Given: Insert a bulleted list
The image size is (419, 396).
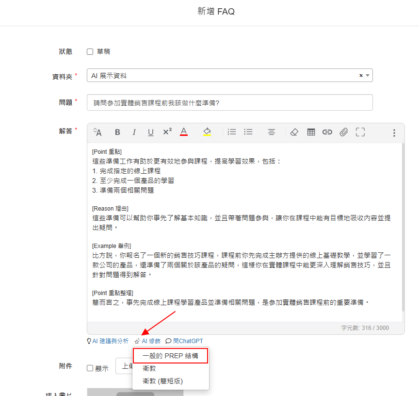Looking at the screenshot, I should [248, 132].
